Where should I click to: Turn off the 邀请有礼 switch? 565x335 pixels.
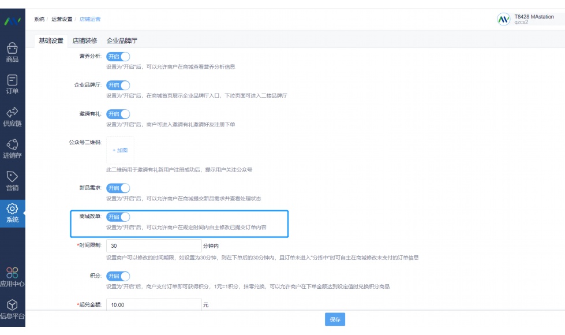(x=118, y=114)
